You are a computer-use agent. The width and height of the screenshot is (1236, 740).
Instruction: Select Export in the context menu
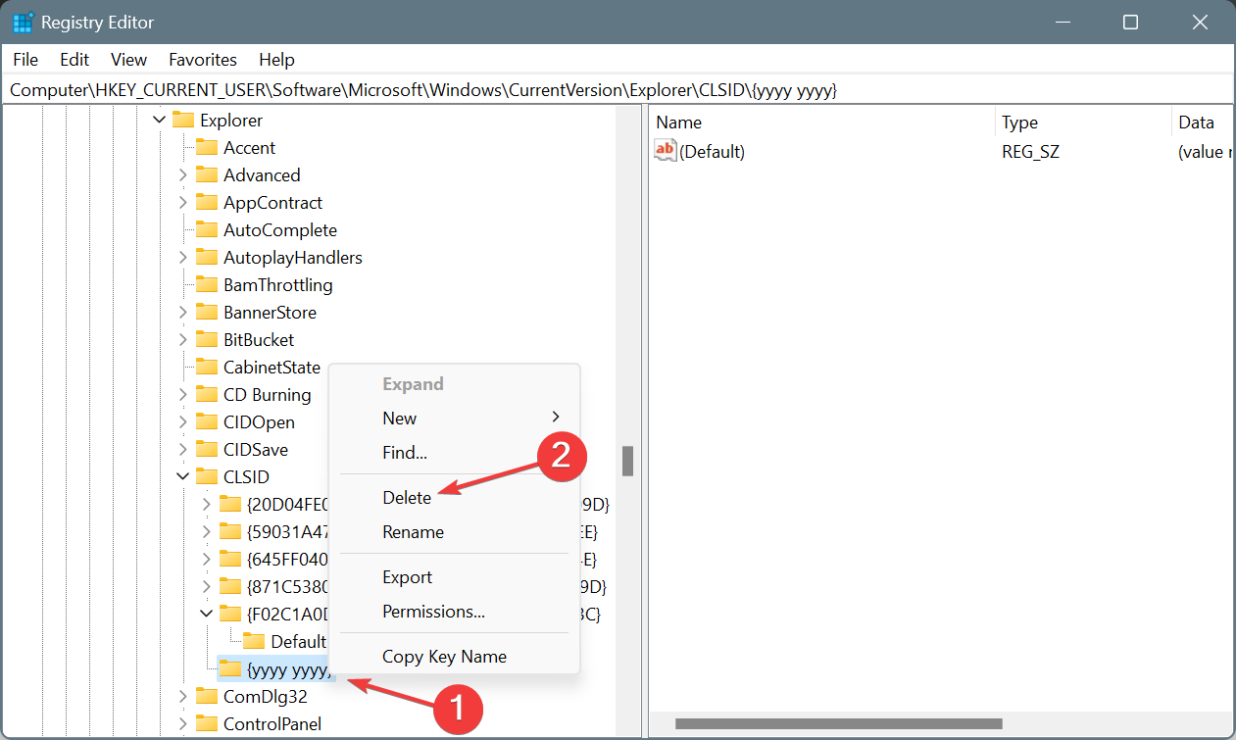coord(407,577)
